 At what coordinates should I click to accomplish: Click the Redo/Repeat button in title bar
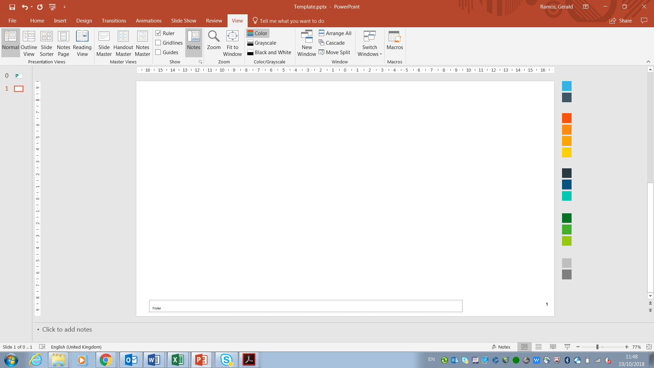point(40,7)
